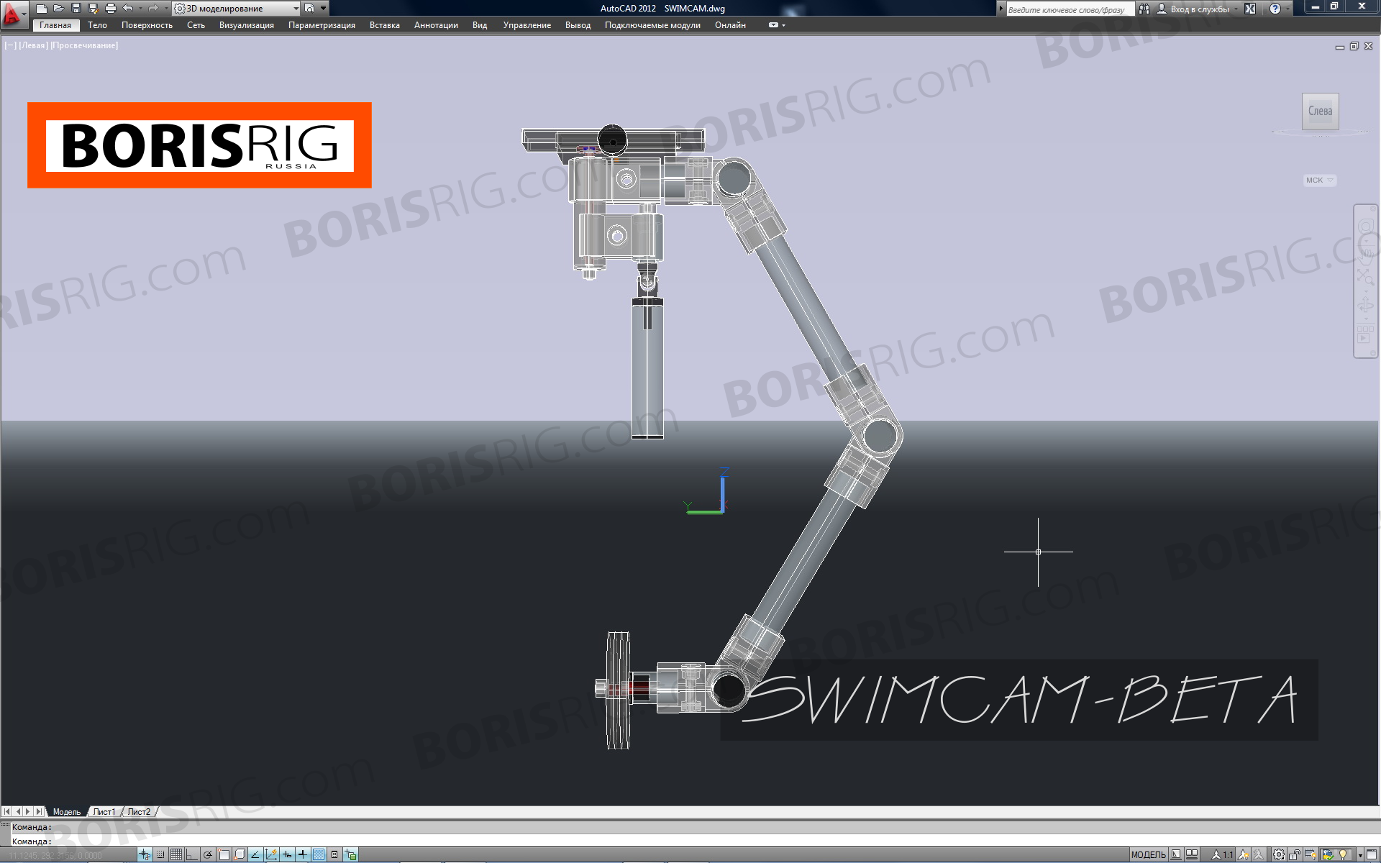Viewport: 1381px width, 863px height.
Task: Open the 1:1 annotation scale dropdown
Action: (1223, 855)
